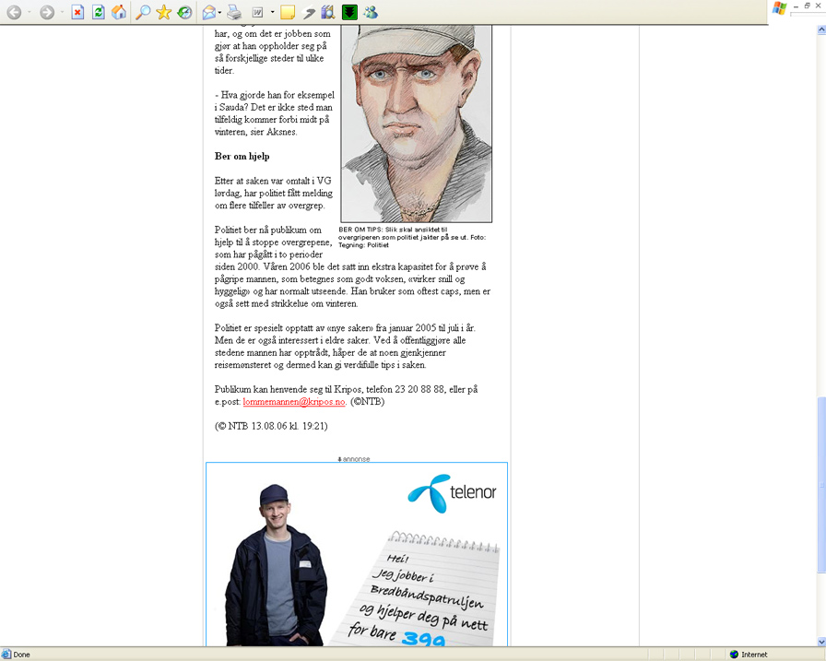Click the 'BER OM TIPS' image caption
826x661 pixels.
[x=412, y=237]
